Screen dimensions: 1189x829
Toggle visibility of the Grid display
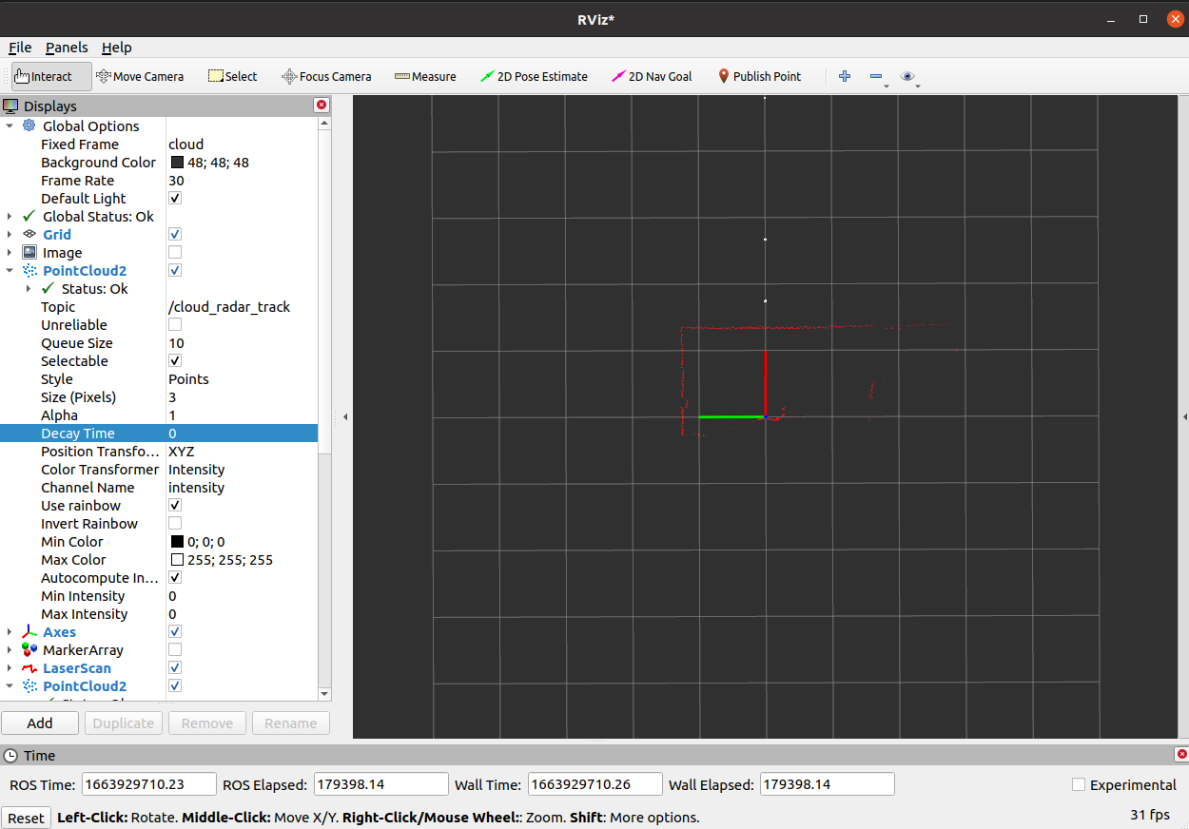pyautogui.click(x=174, y=234)
